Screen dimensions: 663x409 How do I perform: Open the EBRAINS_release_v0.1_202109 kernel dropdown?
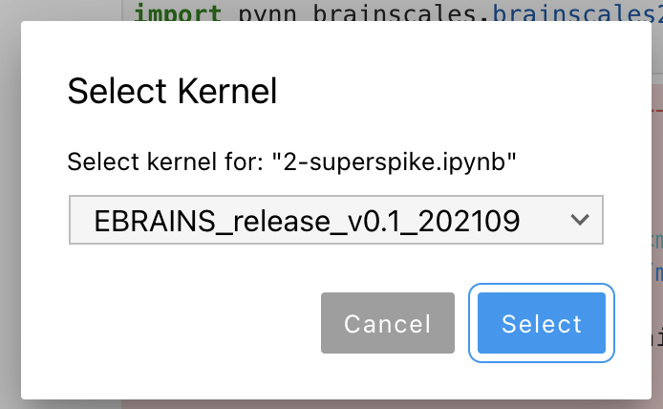(x=336, y=220)
